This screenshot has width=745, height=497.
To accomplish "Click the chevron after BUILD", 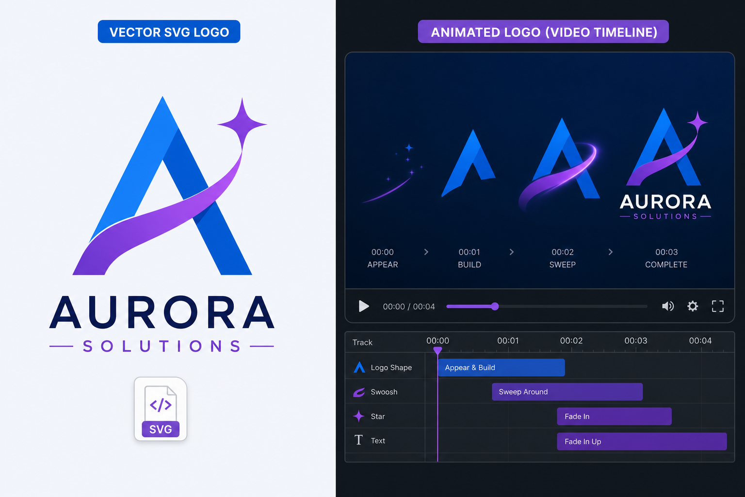I will (512, 252).
